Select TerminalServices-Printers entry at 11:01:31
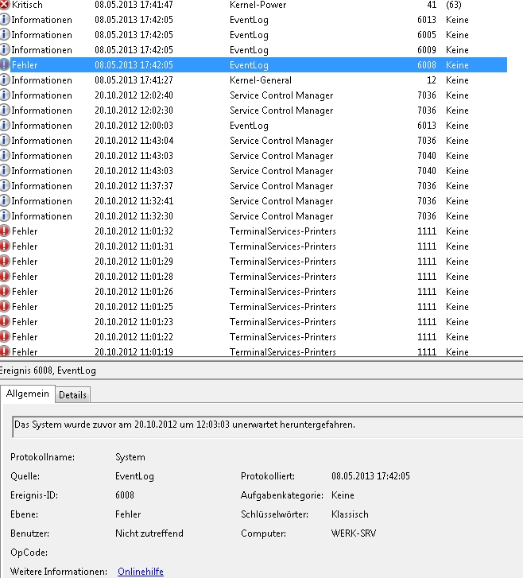523x578 pixels. (254, 246)
